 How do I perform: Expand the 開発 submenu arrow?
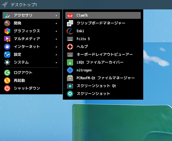pos(56,23)
